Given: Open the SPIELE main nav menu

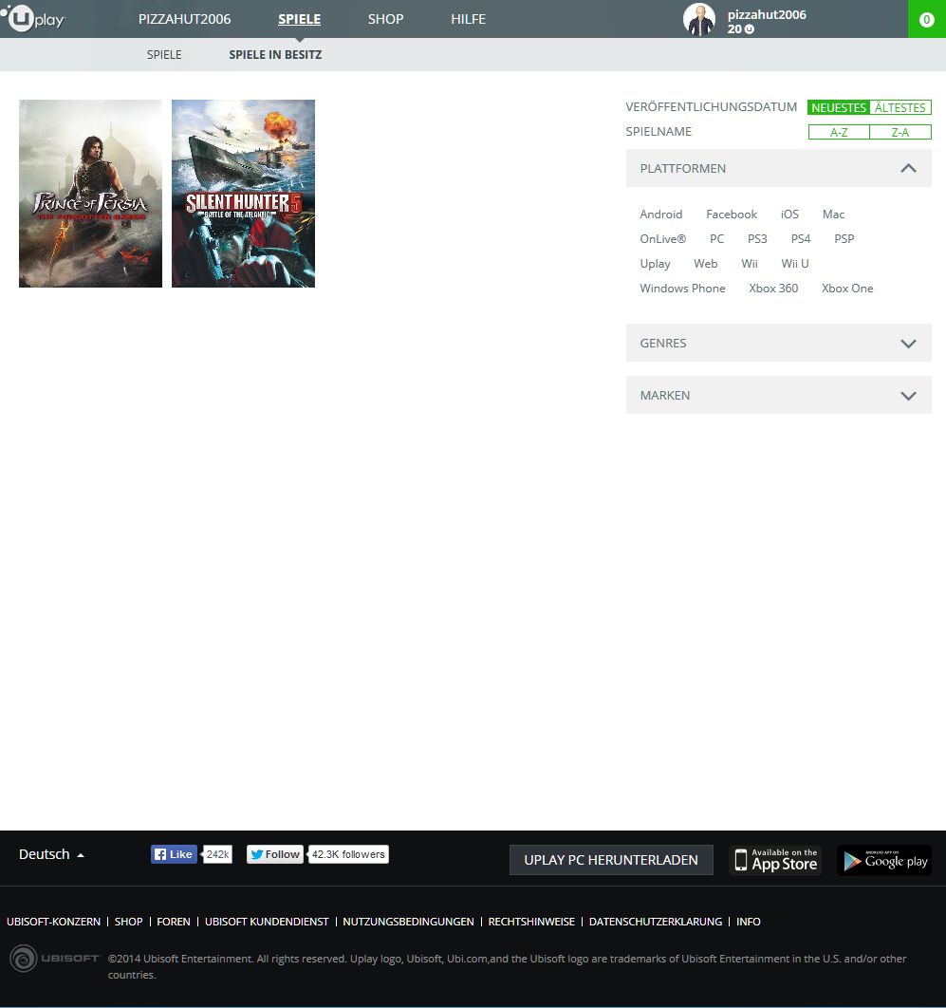Looking at the screenshot, I should [300, 19].
